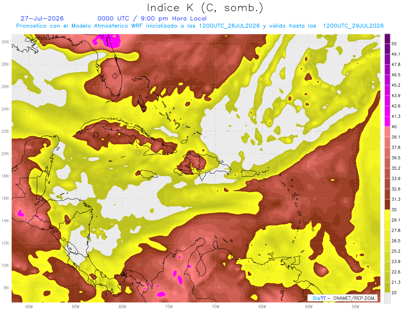Click the colorbar value 43.9
403x311 pixels.
[x=396, y=95]
